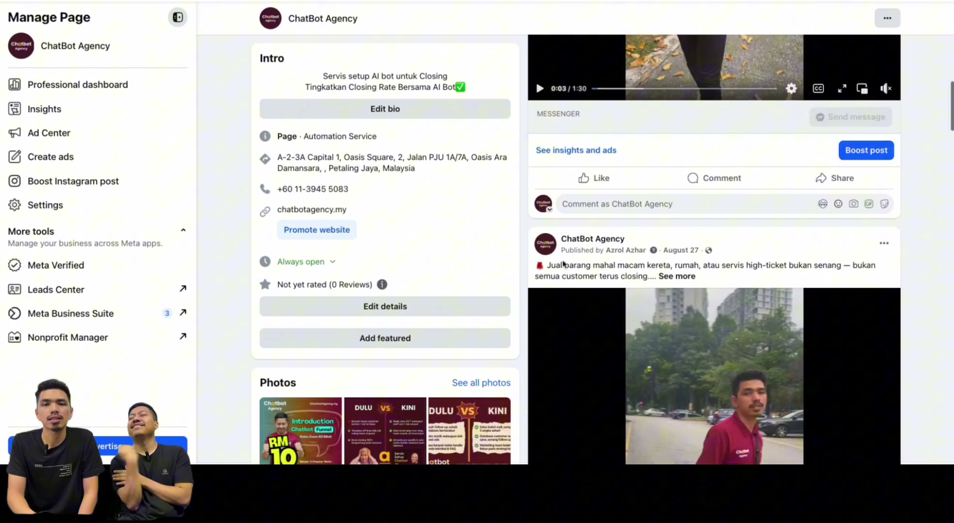Expand post text with See more
The image size is (954, 523).
(x=677, y=276)
